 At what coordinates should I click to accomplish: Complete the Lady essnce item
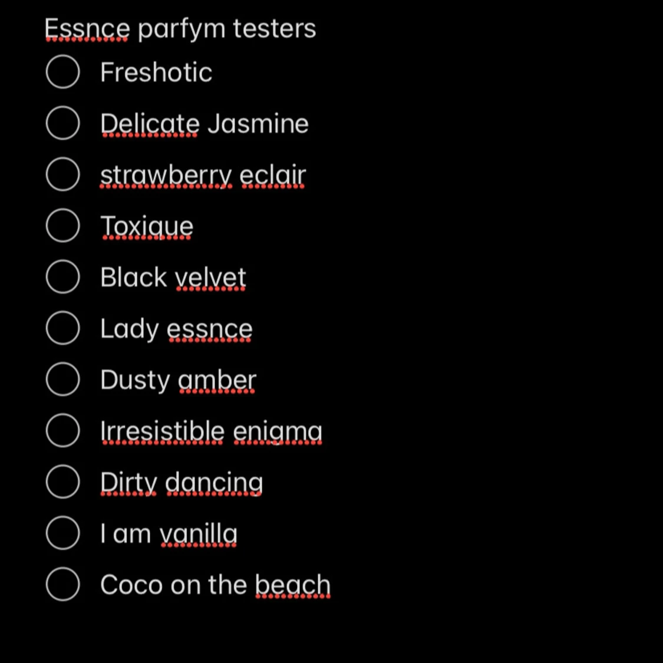click(62, 328)
